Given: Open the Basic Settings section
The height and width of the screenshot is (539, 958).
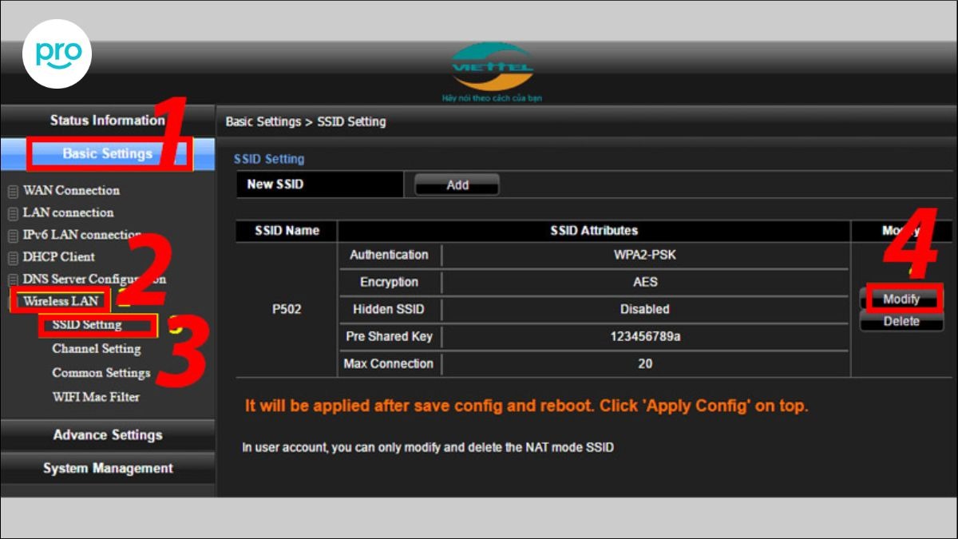Looking at the screenshot, I should coord(107,154).
